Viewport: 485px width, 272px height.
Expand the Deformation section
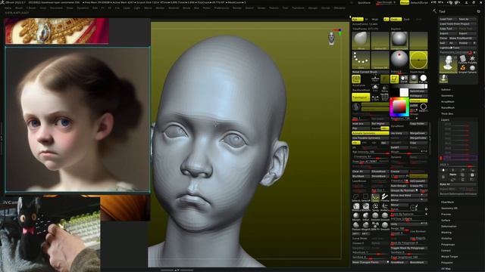tap(449, 226)
